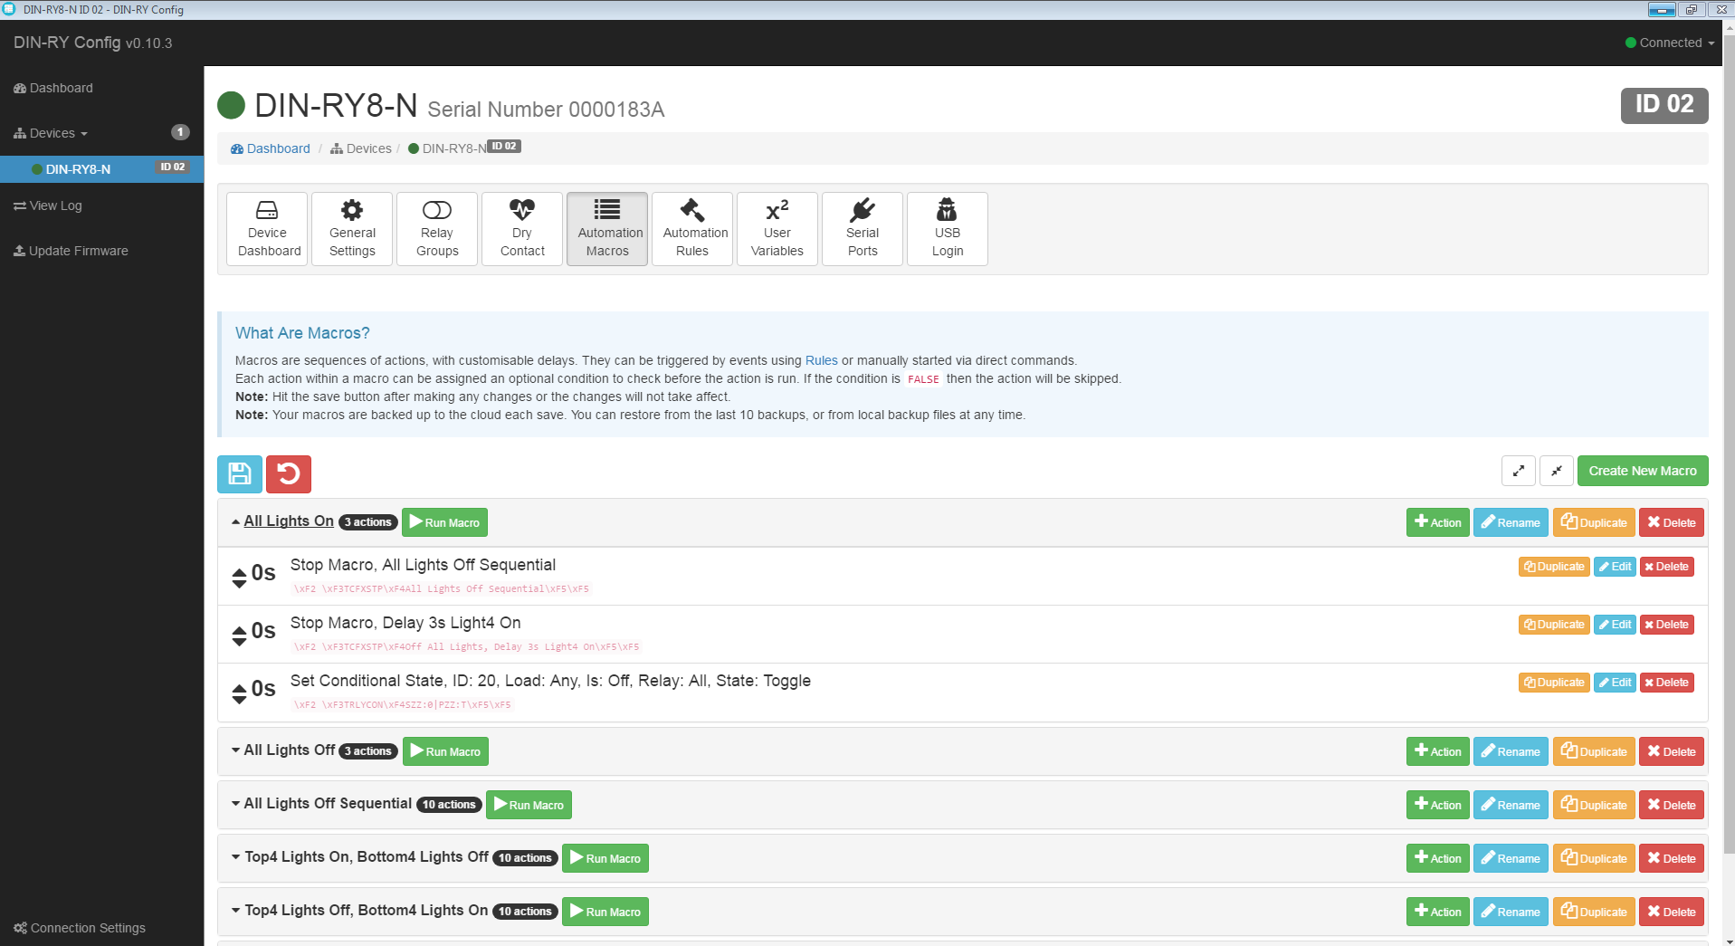This screenshot has width=1735, height=946.
Task: Open the Dry Contact section
Action: [522, 229]
